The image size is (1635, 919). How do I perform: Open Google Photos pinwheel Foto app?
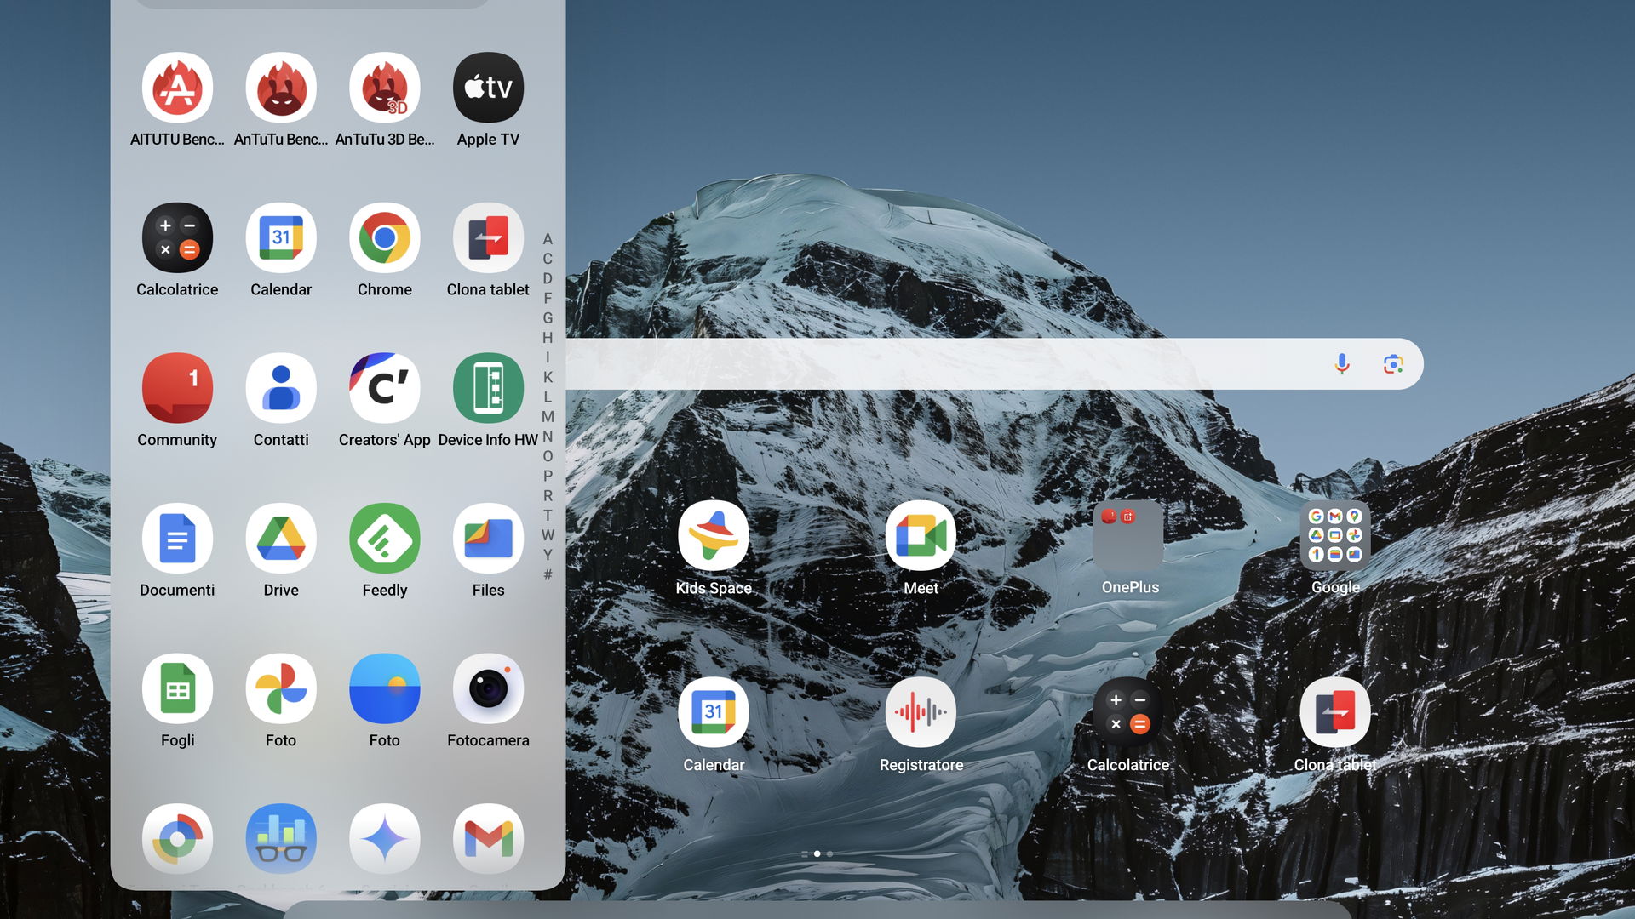[281, 689]
